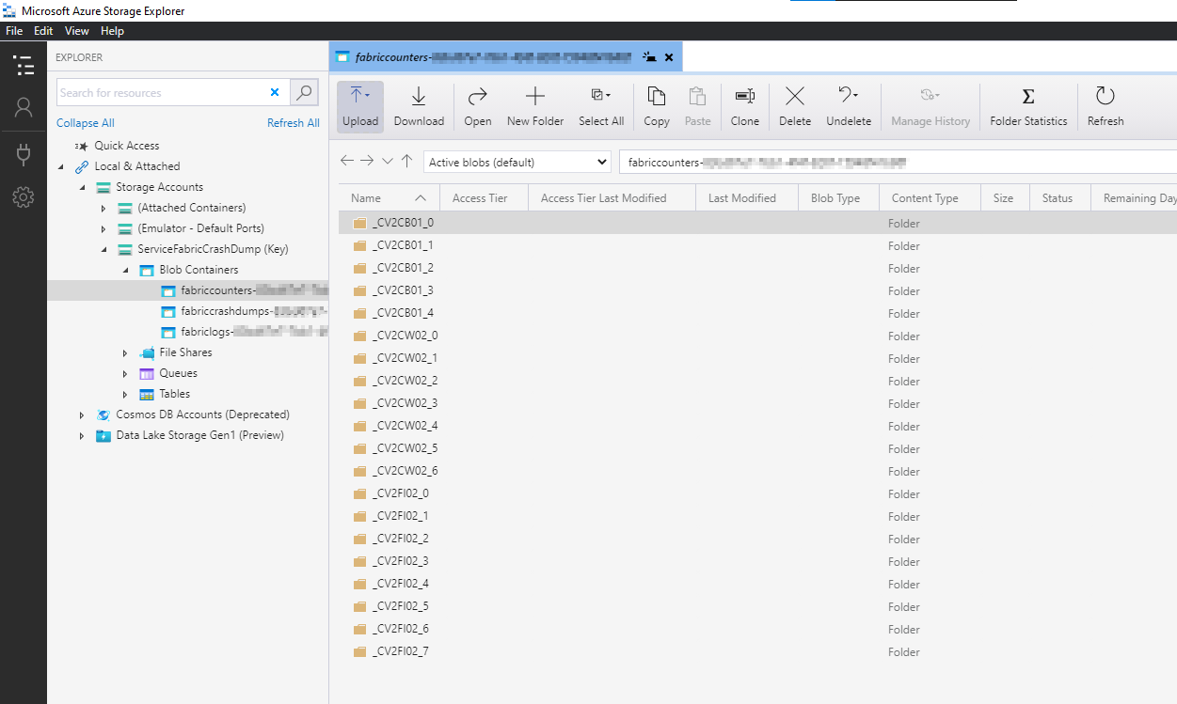Open the Settings gear icon

pyautogui.click(x=24, y=197)
